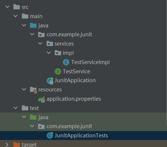The image size is (167, 147).
Task: Click the resources root folder icon
Action: (x=33, y=90)
